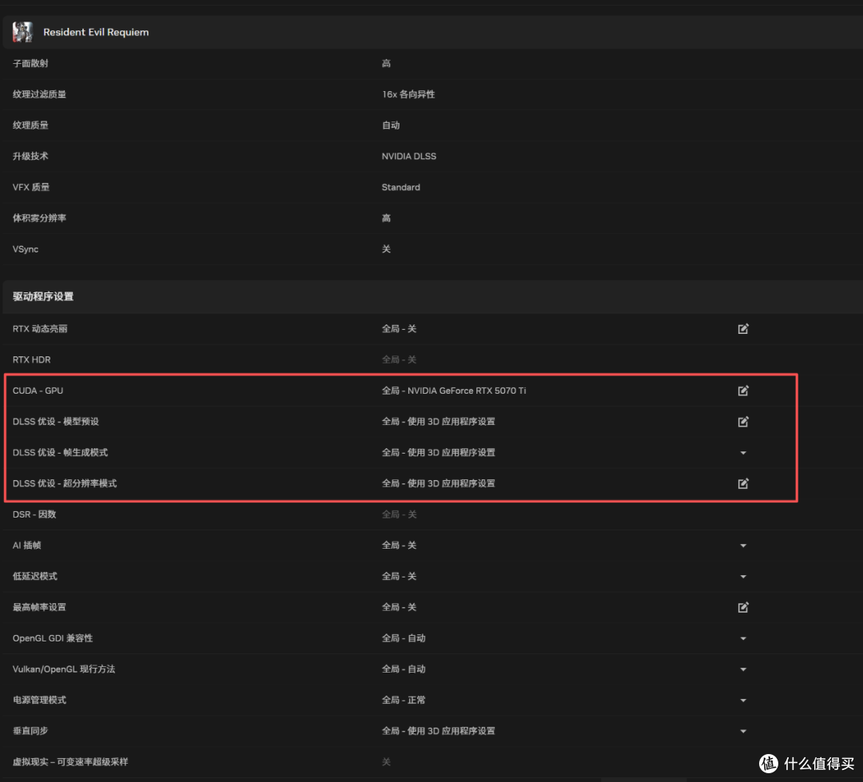This screenshot has width=863, height=782.
Task: Click the DSR - 因数 label
Action: pyautogui.click(x=34, y=514)
